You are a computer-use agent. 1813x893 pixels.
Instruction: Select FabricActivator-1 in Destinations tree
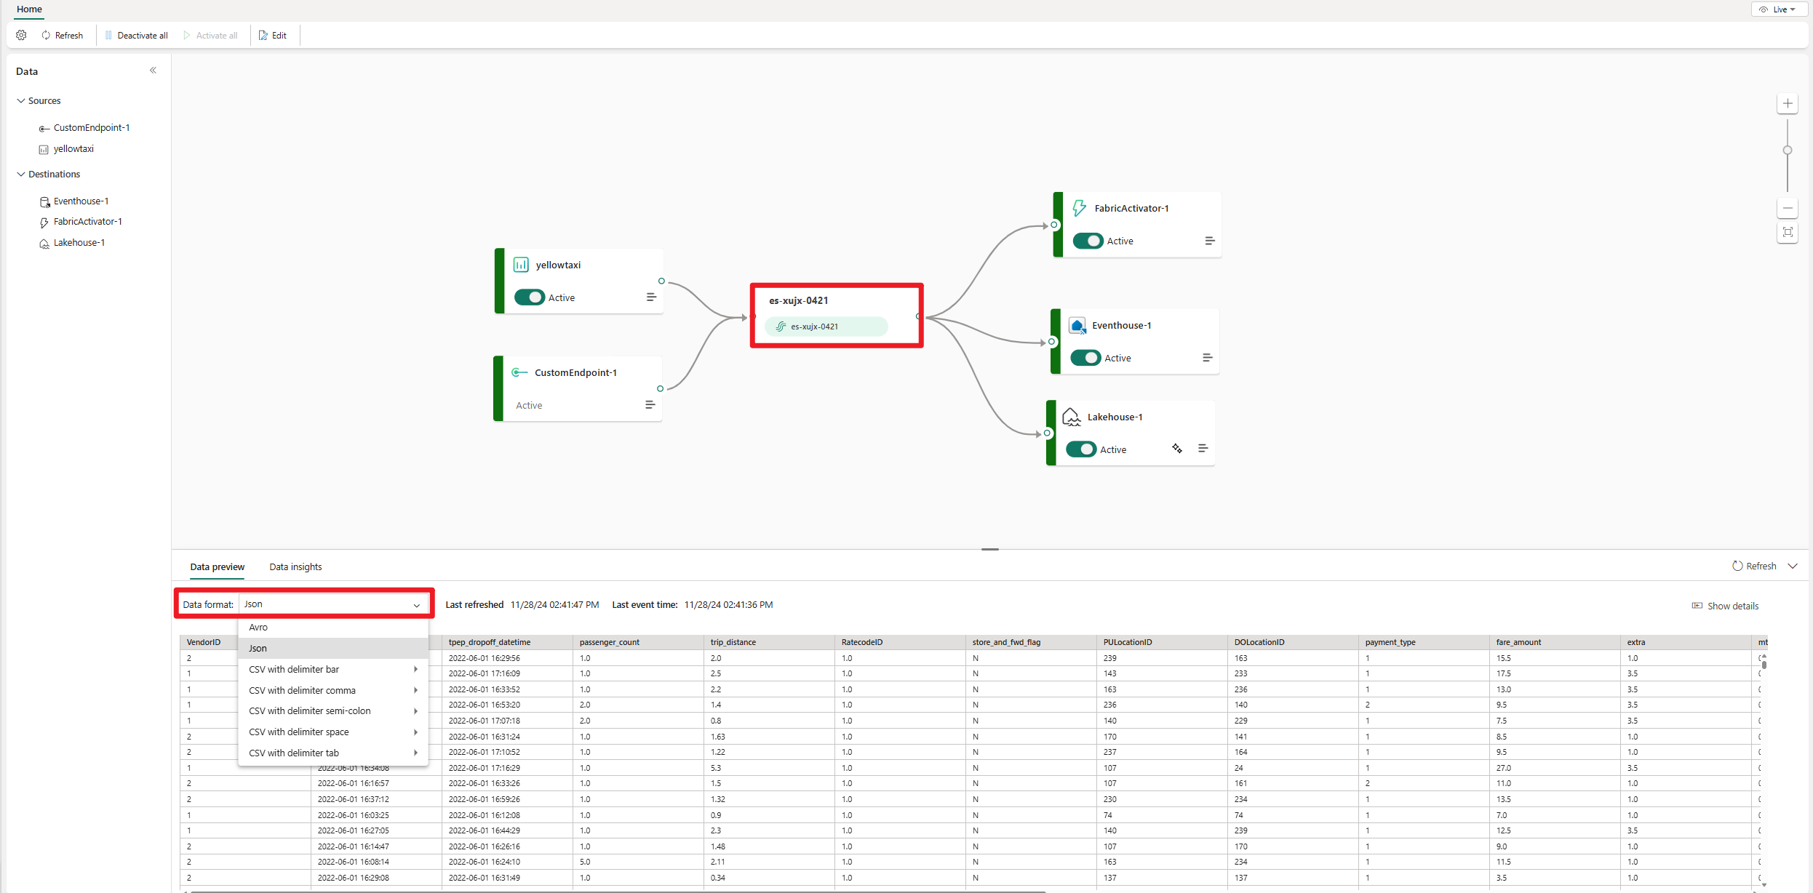coord(87,221)
